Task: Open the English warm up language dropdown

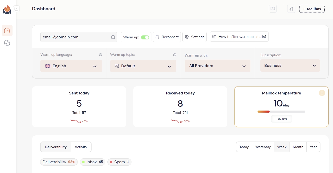Action: pyautogui.click(x=71, y=66)
